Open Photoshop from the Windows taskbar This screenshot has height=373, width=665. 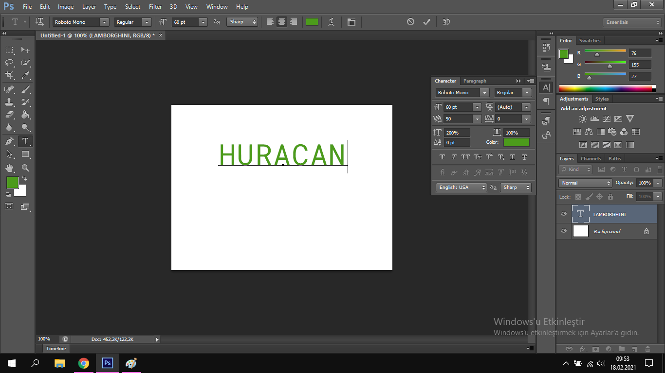(x=108, y=363)
